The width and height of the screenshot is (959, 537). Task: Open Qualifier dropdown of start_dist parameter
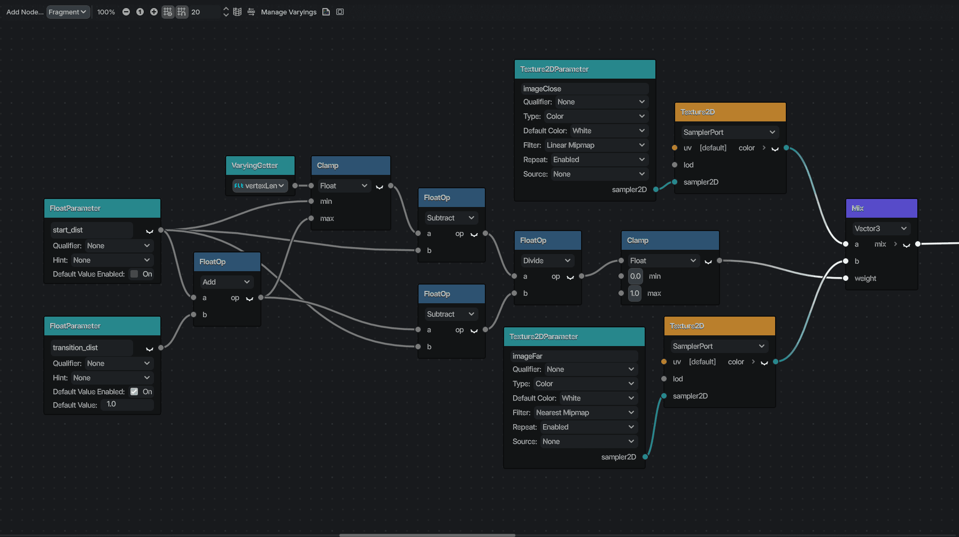click(119, 246)
